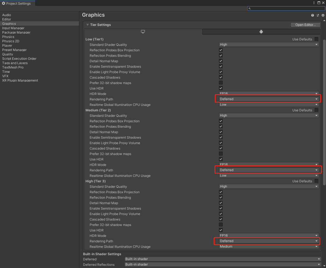The width and height of the screenshot is (326, 268).
Task: Click the vertical scrollbar thumb
Action: point(324,112)
